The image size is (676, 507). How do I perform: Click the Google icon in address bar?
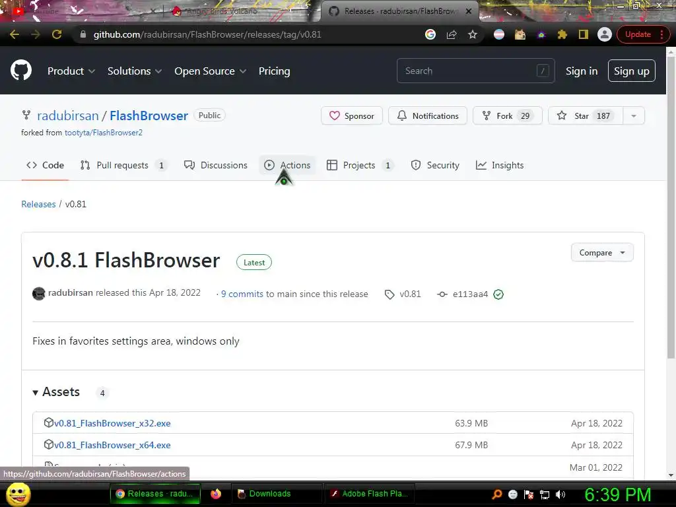pos(430,34)
